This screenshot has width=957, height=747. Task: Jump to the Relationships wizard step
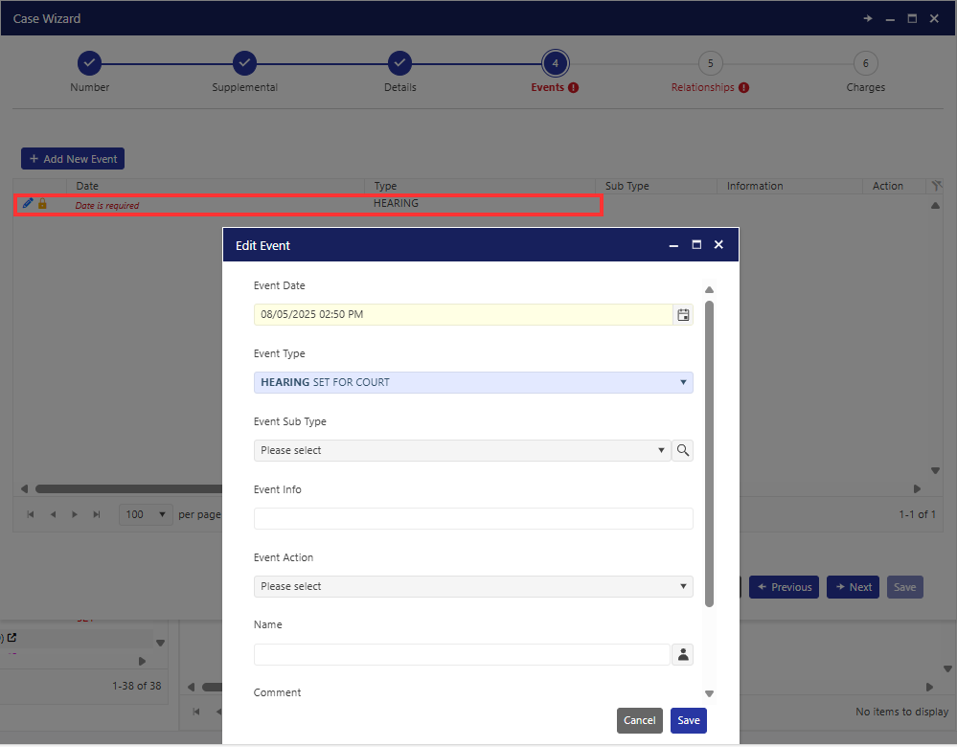pos(710,64)
